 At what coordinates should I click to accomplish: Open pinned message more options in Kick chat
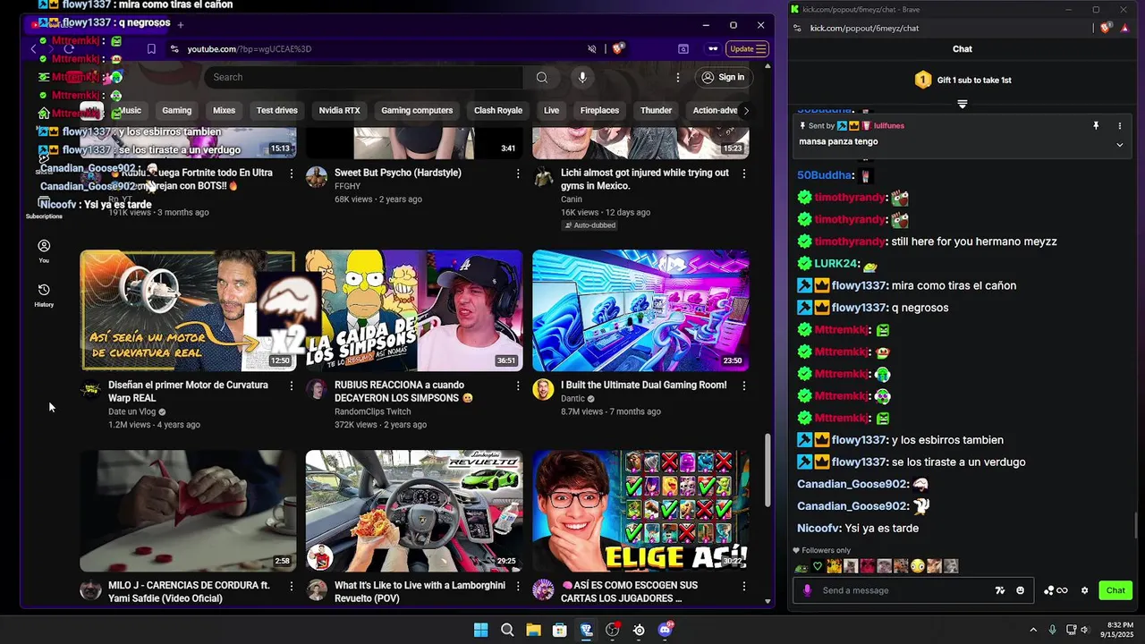(1120, 126)
